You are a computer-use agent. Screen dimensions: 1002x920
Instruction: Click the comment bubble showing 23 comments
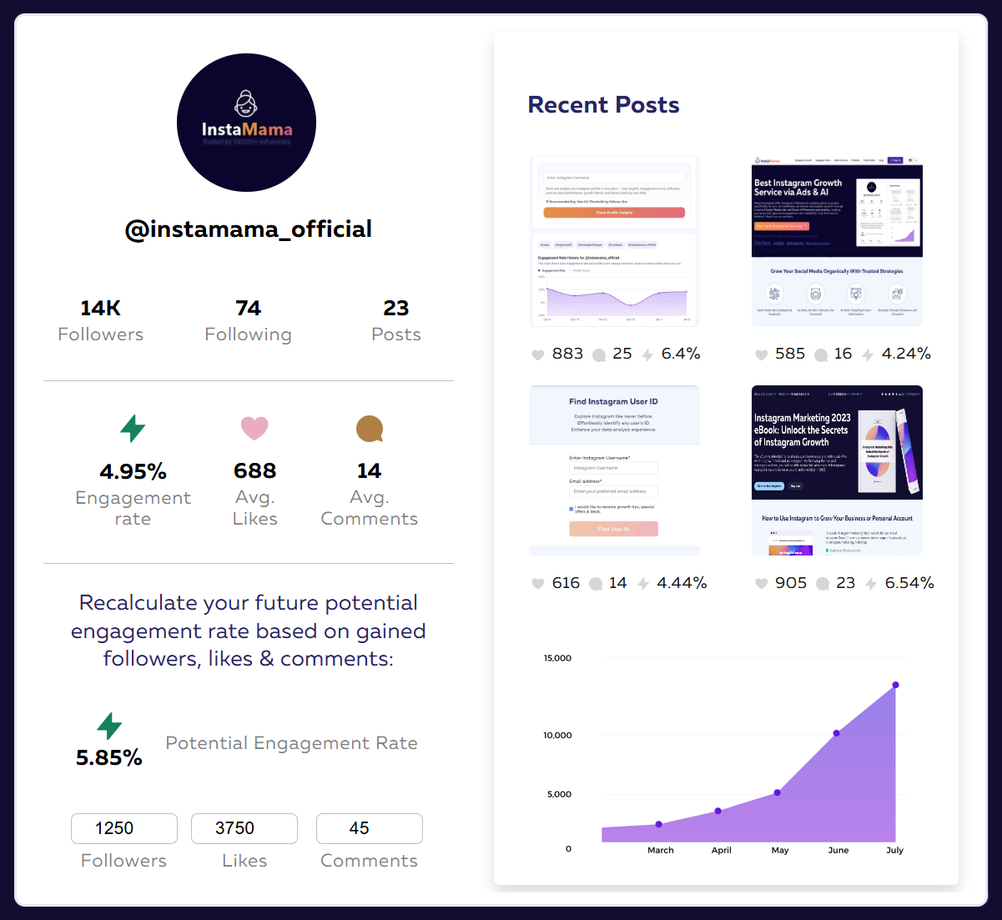pyautogui.click(x=824, y=583)
